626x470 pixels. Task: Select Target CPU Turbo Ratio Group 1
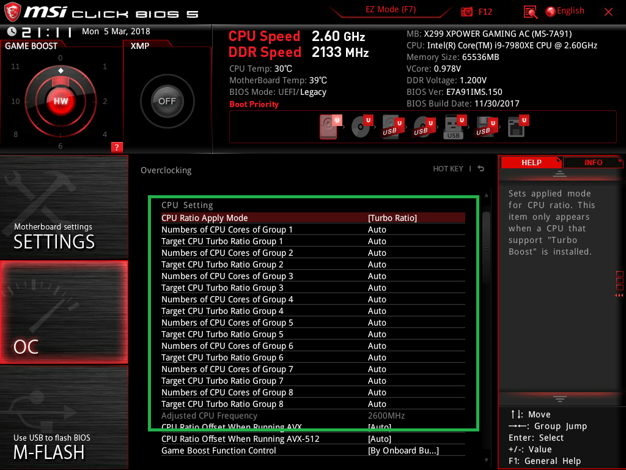pos(313,241)
